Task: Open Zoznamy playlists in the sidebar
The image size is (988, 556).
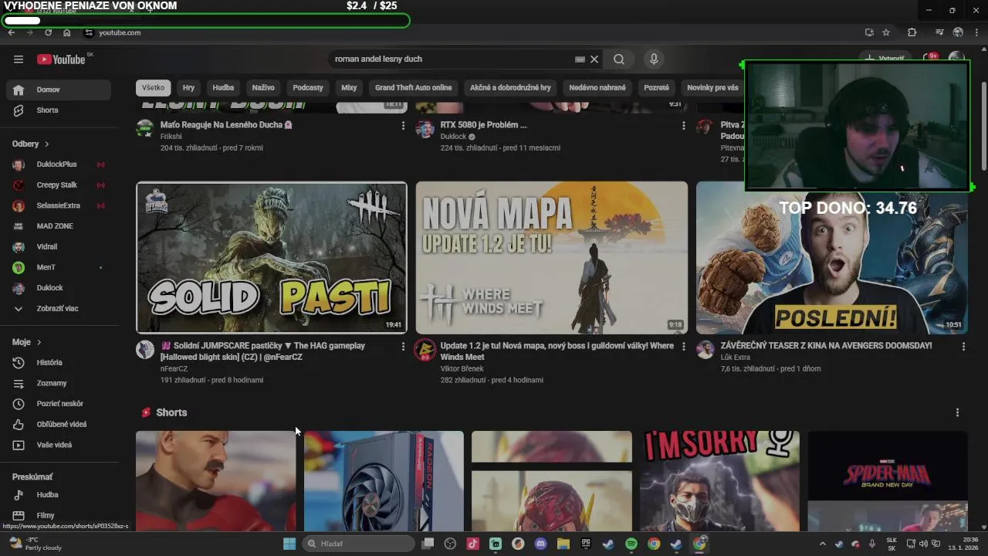Action: tap(59, 383)
